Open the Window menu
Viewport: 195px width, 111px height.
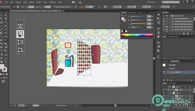[53, 2]
